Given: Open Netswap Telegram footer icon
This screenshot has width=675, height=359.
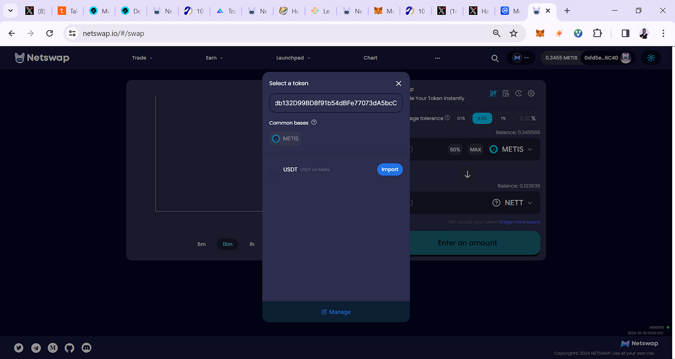Looking at the screenshot, I should click(x=36, y=347).
